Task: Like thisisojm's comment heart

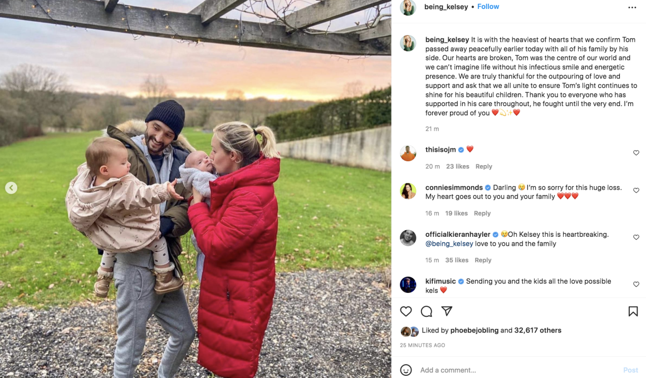Action: pos(636,153)
